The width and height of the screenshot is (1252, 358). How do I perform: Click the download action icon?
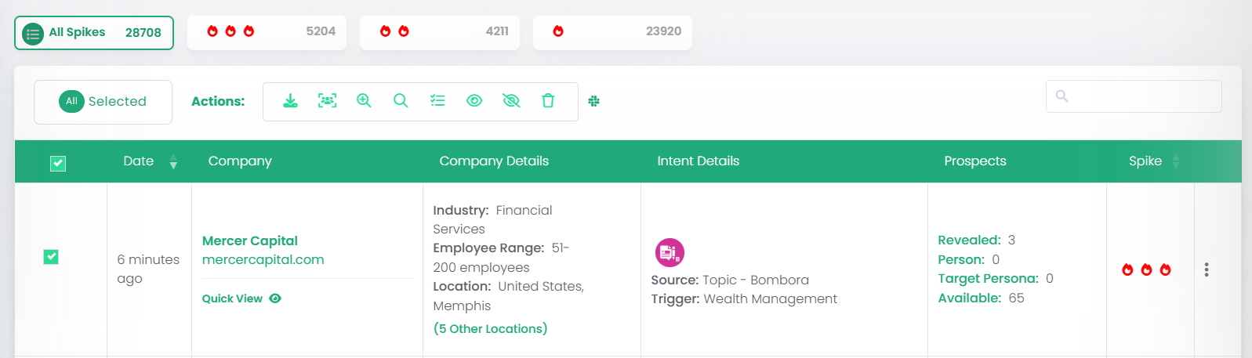click(290, 101)
